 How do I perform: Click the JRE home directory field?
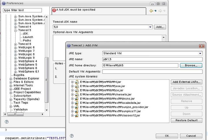pos(140,65)
